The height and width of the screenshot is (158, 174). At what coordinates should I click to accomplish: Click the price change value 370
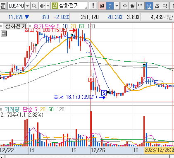[x=45, y=17]
